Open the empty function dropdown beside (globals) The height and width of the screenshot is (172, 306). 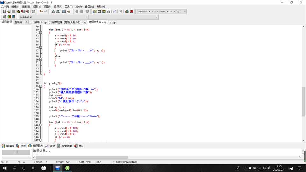click(124, 17)
